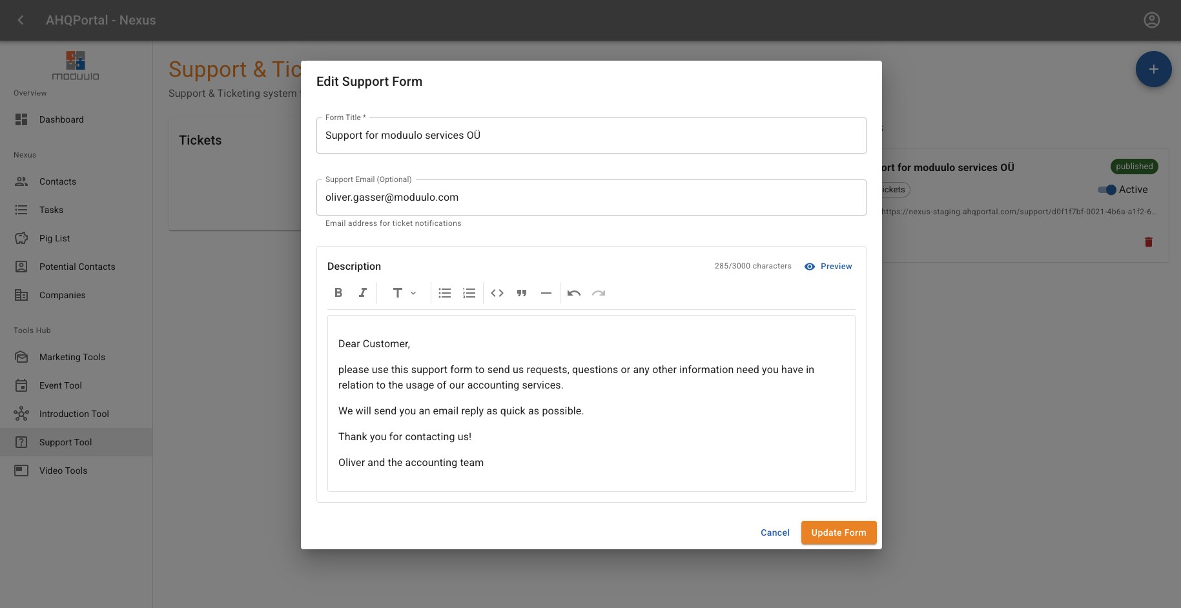Open the user account menu
Viewport: 1181px width, 608px height.
point(1151,20)
